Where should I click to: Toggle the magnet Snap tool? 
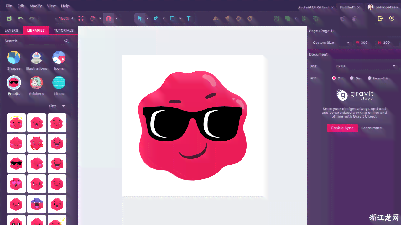108,18
